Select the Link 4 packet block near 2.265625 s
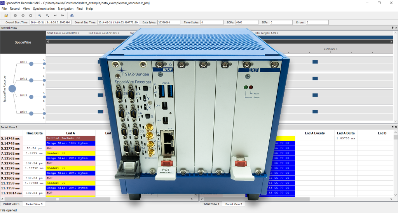Viewport: 398px width, 213px height. point(315,112)
